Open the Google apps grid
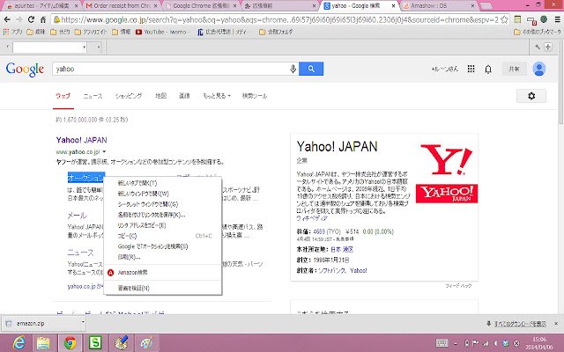Viewport: 564px width, 352px height. pos(471,69)
